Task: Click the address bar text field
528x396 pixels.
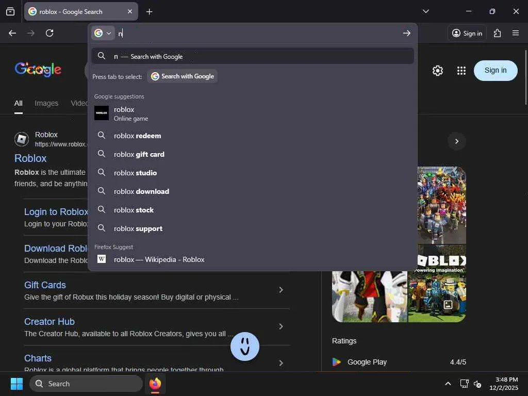Action: [x=258, y=33]
